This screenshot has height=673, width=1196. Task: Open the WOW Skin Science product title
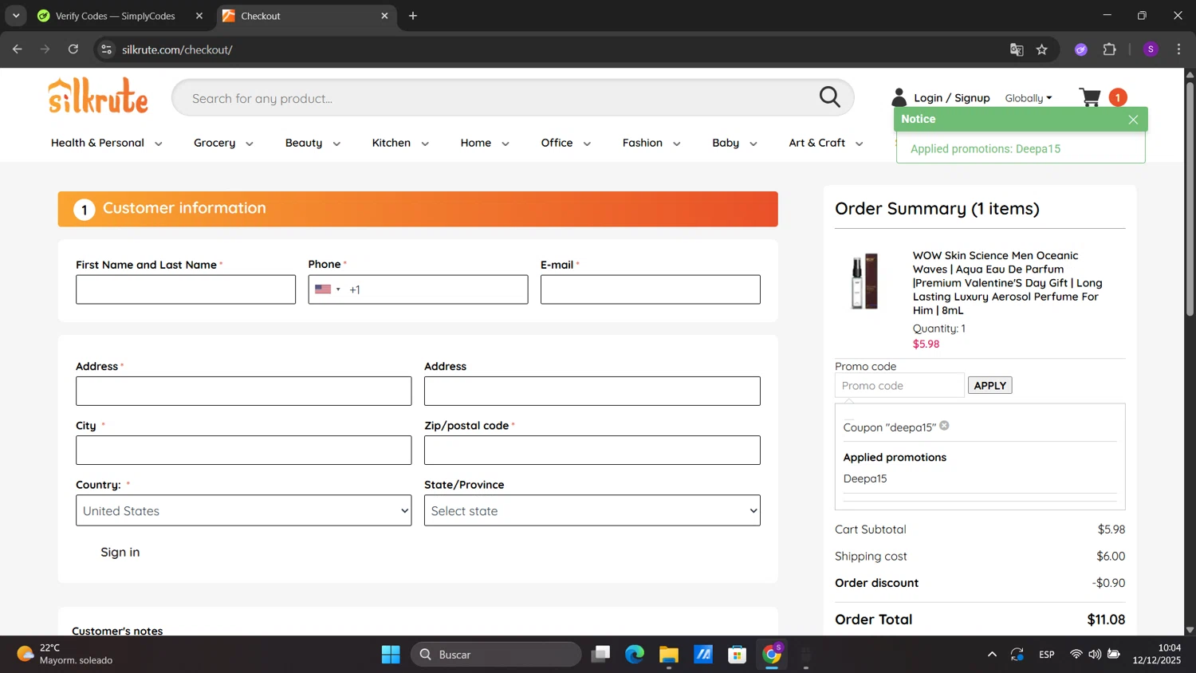coord(1007,283)
